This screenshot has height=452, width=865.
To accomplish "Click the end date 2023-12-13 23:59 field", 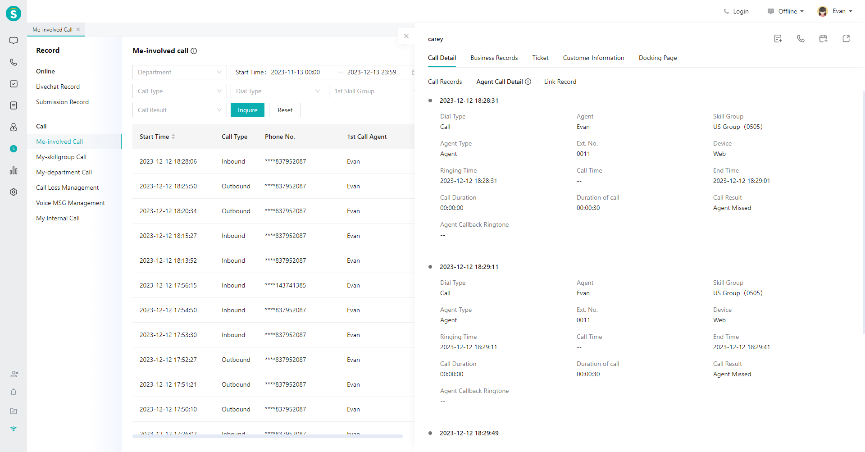I will (372, 72).
